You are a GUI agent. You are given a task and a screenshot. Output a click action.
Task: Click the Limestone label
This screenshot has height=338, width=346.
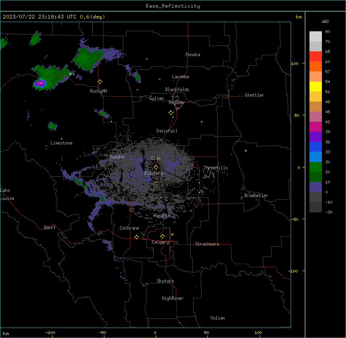61,143
